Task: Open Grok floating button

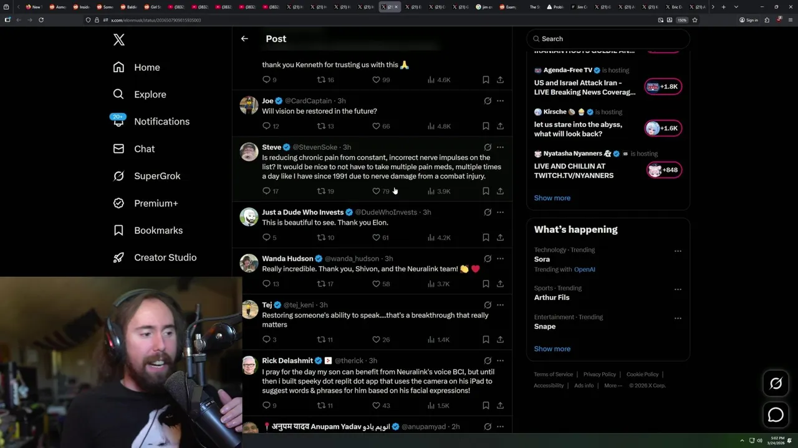Action: point(776,384)
